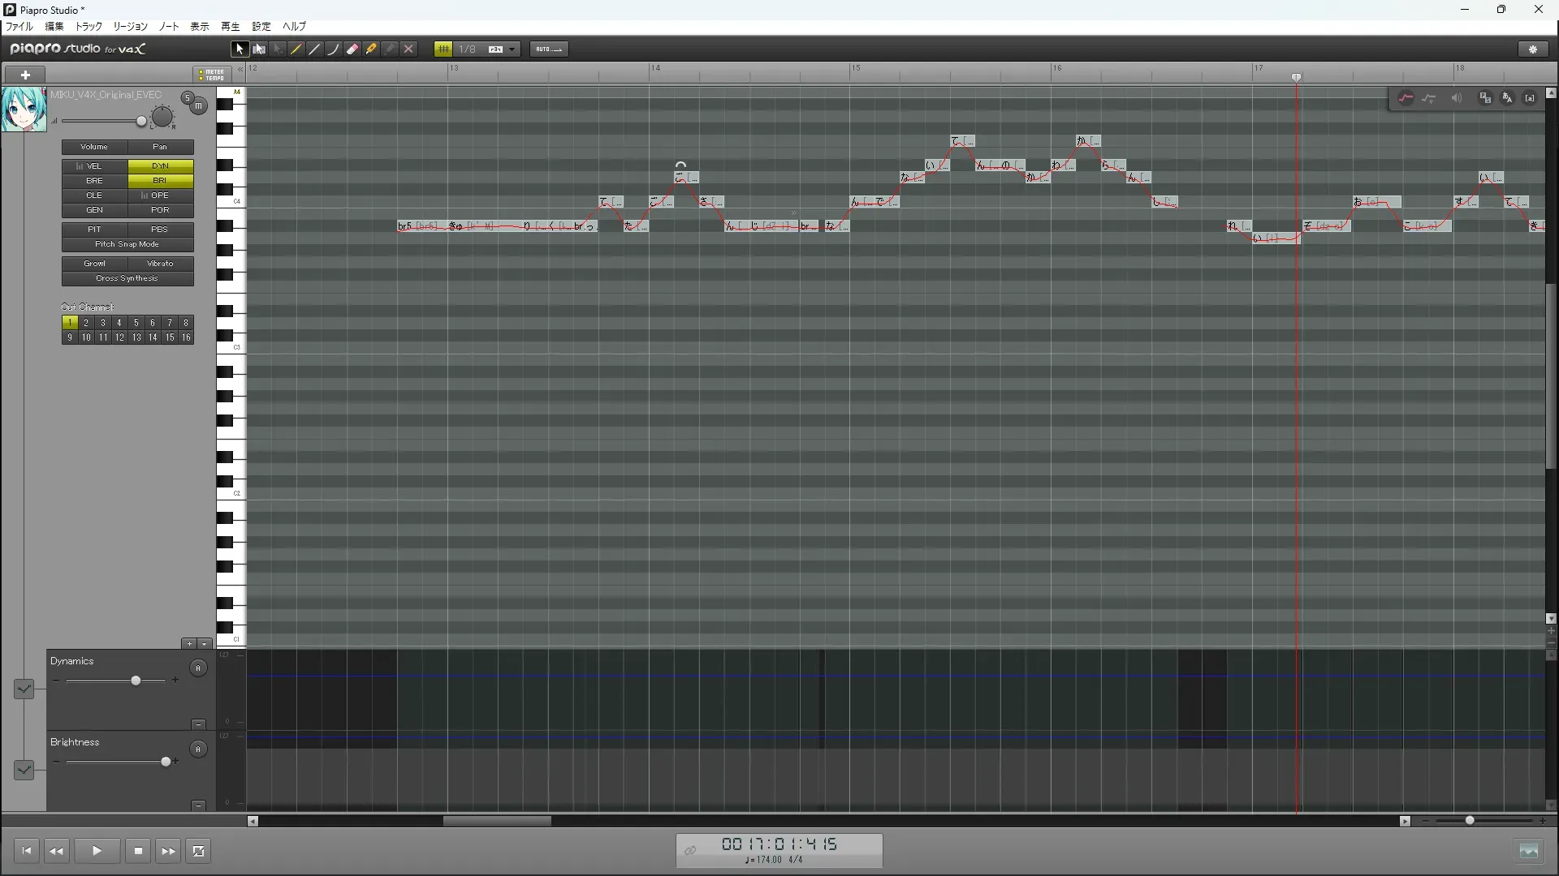This screenshot has width=1559, height=876.
Task: Solo the MIKU_V4X track
Action: [187, 98]
